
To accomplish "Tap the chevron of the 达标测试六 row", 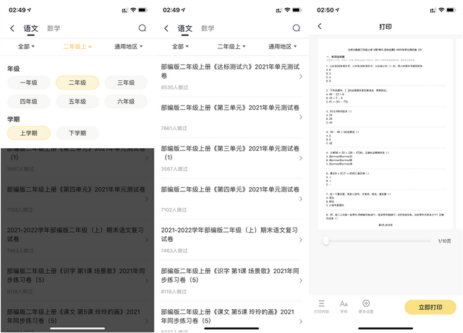I will (301, 77).
